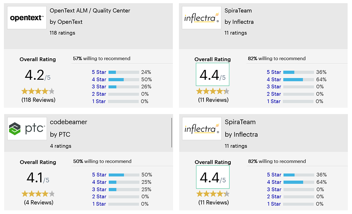This screenshot has width=352, height=214.
Task: Click the 4.2/5 overall rating score
Action: pyautogui.click(x=38, y=76)
